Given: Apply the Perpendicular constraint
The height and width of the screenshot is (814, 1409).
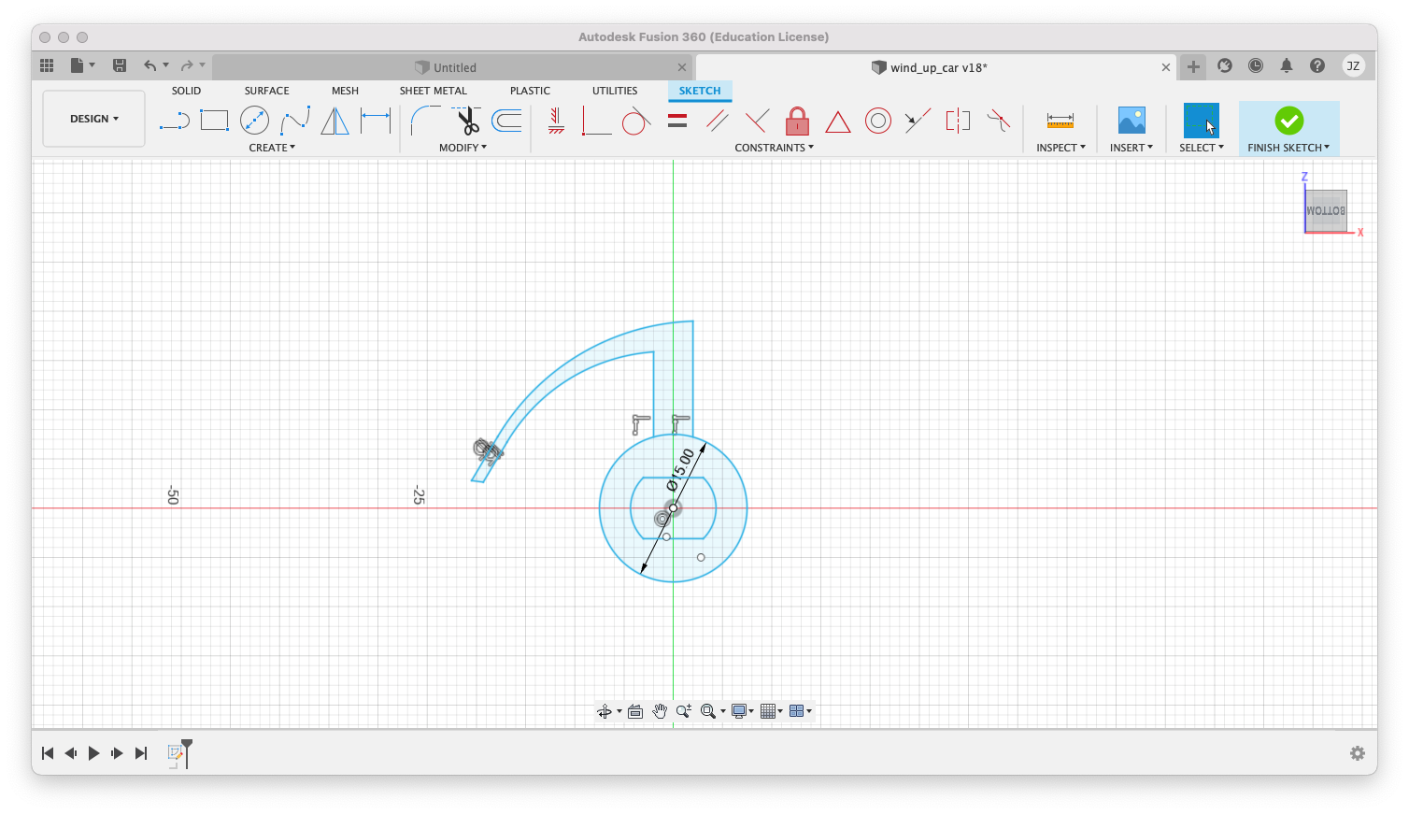Looking at the screenshot, I should [x=758, y=121].
